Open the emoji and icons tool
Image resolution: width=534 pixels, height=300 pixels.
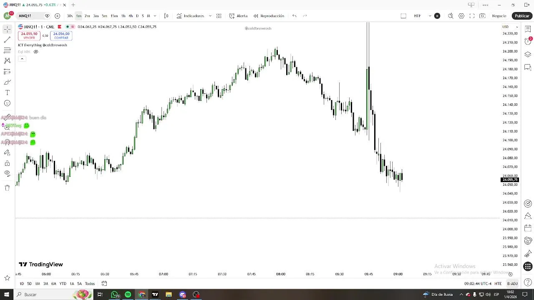pyautogui.click(x=7, y=103)
